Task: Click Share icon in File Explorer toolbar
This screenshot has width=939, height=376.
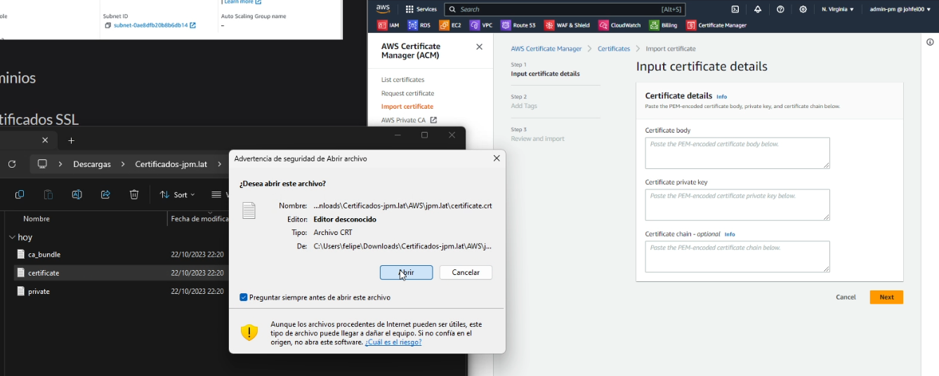Action: tap(105, 194)
